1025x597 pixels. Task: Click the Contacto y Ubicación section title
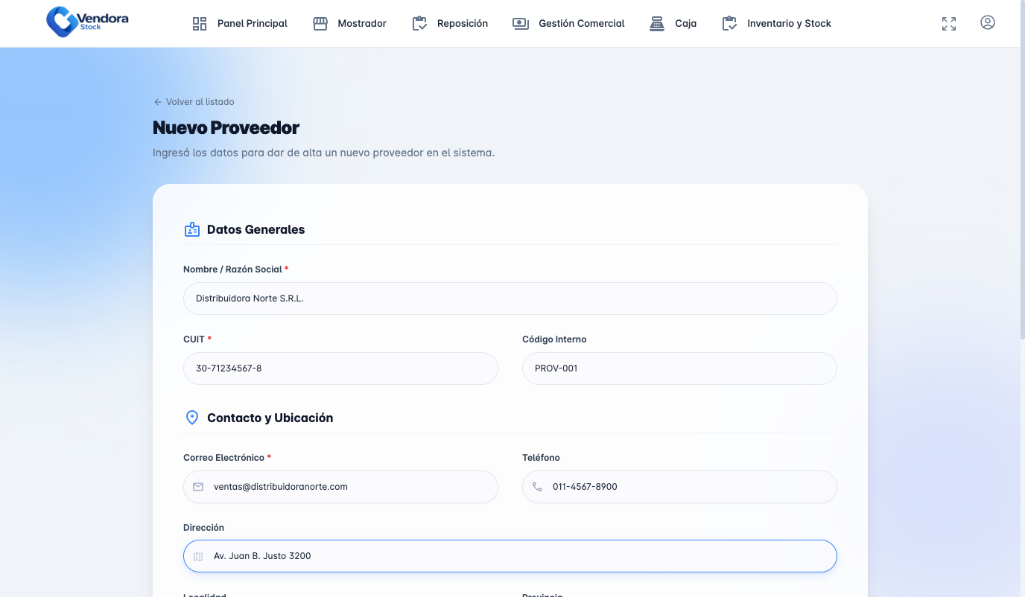(x=270, y=418)
